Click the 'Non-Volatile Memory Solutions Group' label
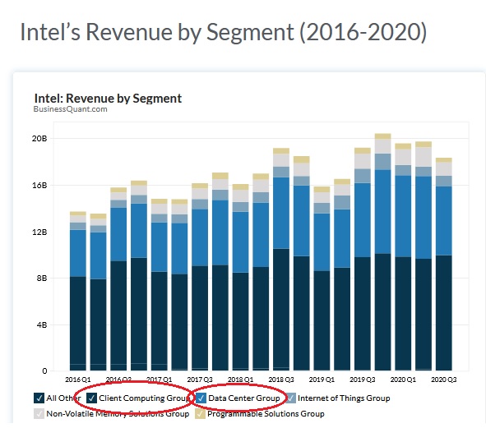Viewport: 486px width, 428px height. pos(118,414)
